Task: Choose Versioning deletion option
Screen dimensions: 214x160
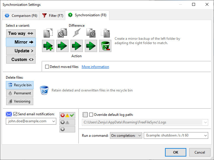Action: [20, 101]
